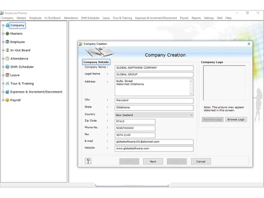Screen dimensions: 264x198
Task: Open the Country dropdown showing New Zealand
Action: (x=154, y=115)
